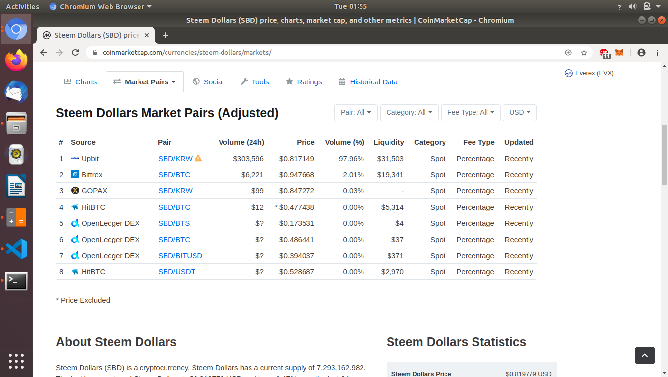
Task: Click the add-to-desktop plus circle icon
Action: coord(568,53)
